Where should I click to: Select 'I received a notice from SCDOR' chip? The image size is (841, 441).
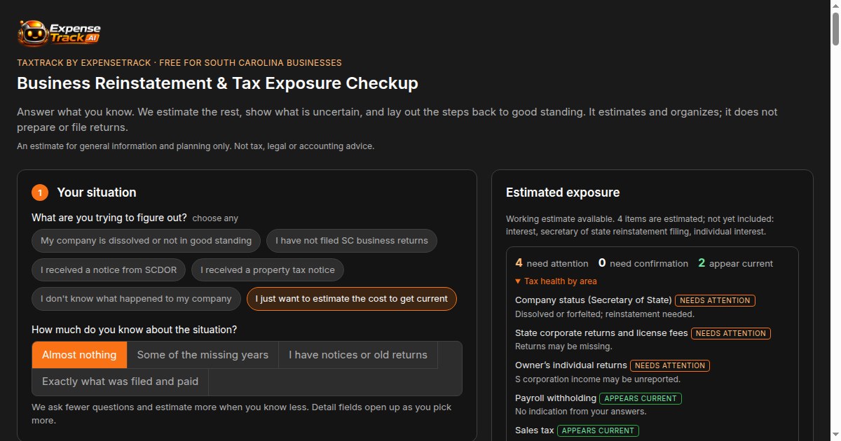(109, 269)
